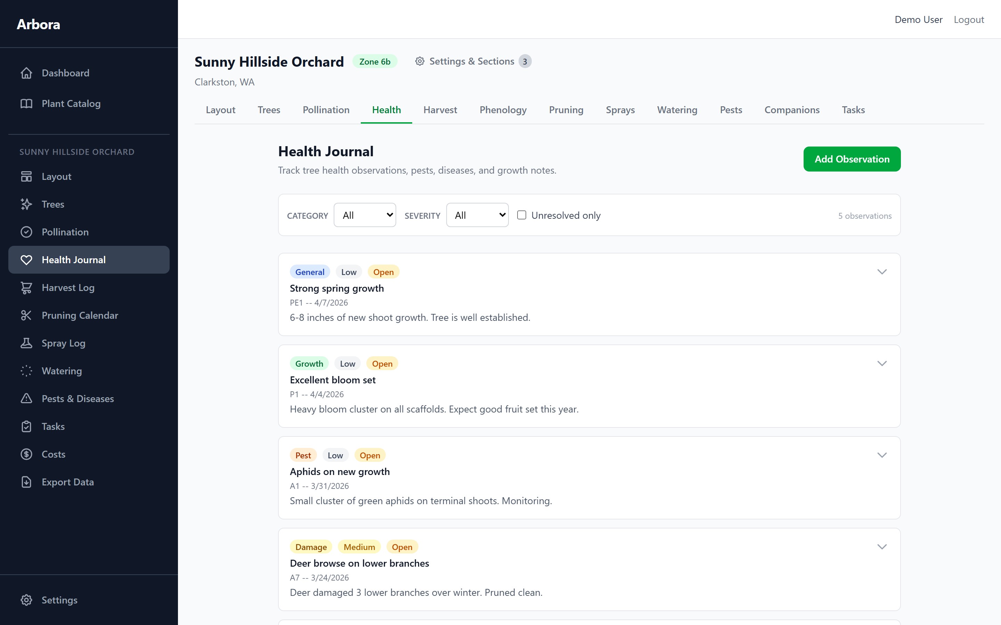Image resolution: width=1001 pixels, height=625 pixels.
Task: Open the Trees section in the sidebar
Action: point(26,204)
